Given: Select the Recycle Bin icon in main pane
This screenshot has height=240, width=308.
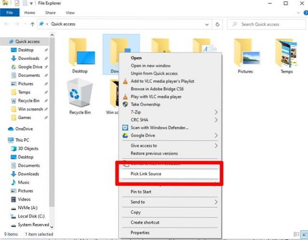Looking at the screenshot, I should coord(80,92).
